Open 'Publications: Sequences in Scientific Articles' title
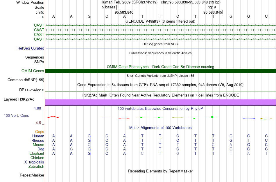Screen dimensions: 276x182 [160, 53]
